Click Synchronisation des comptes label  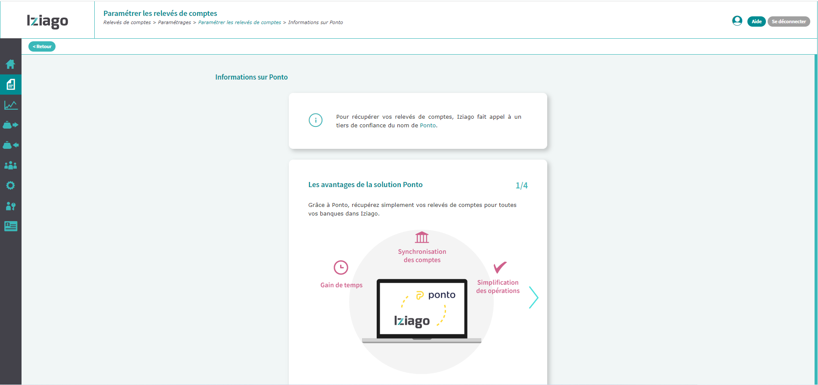tap(422, 256)
